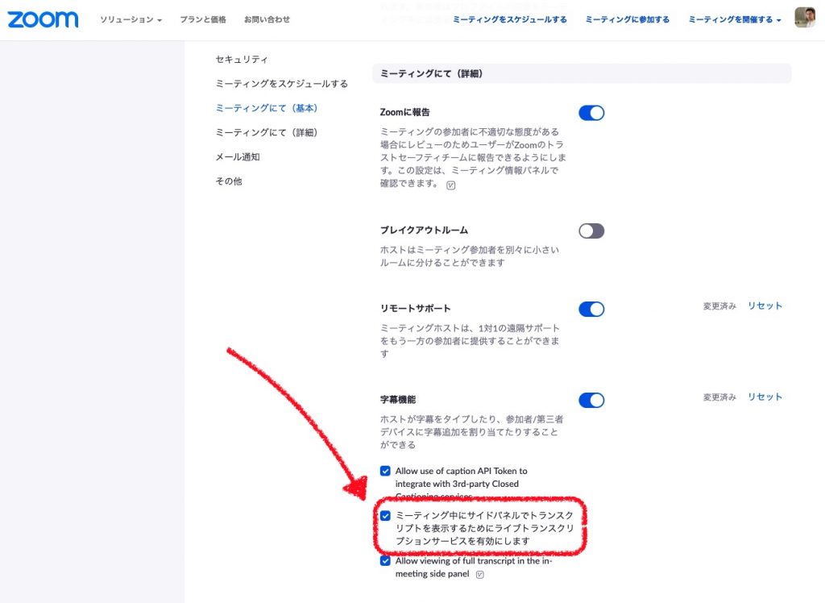Uncheck Allow use of caption API Token
Screen dimensions: 825x603
(385, 471)
